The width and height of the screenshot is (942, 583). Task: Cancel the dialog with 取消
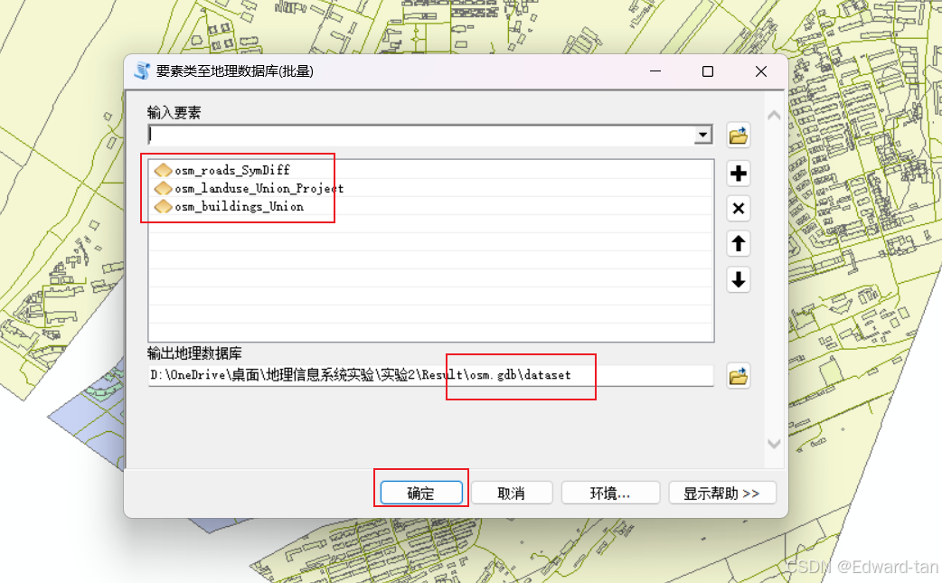[512, 493]
